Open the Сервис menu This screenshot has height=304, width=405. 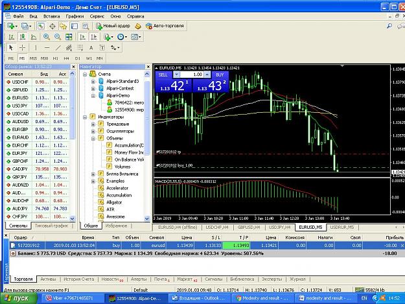97,16
